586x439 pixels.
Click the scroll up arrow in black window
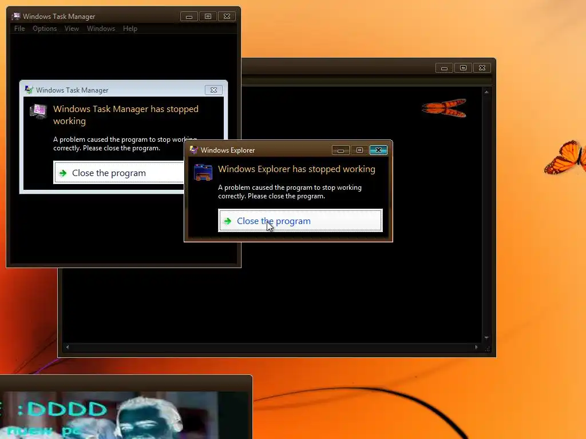pos(486,92)
